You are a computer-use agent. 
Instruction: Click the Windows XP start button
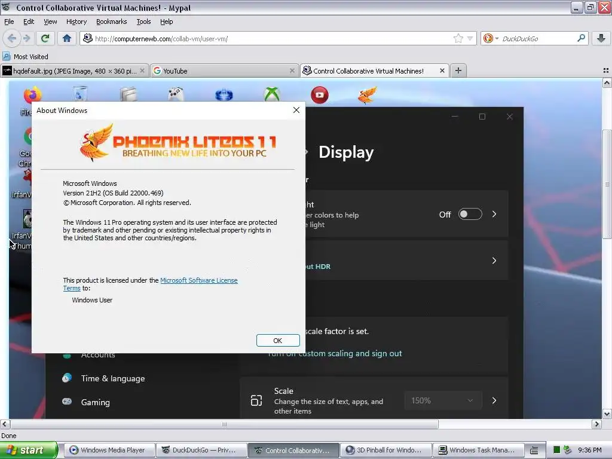28,450
